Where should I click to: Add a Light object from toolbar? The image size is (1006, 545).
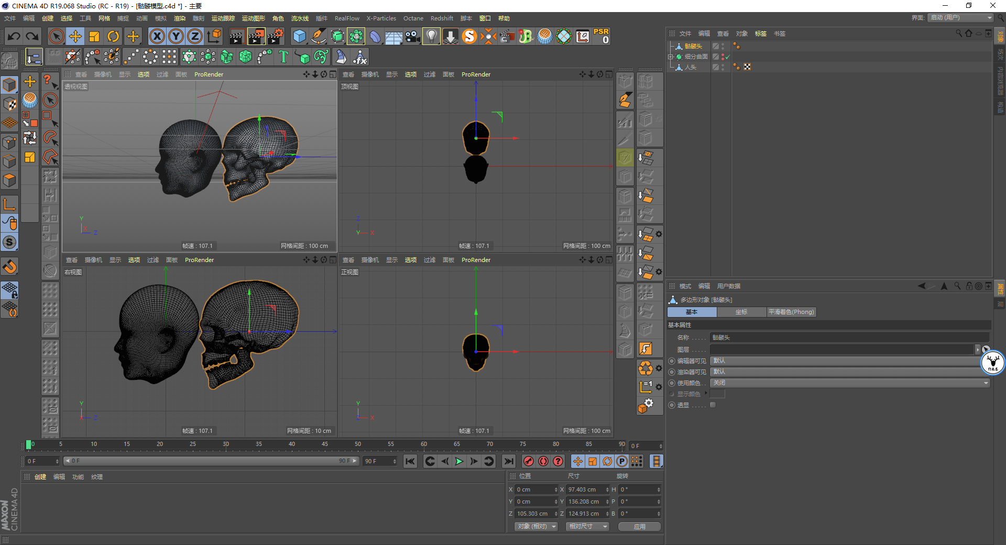(x=431, y=36)
